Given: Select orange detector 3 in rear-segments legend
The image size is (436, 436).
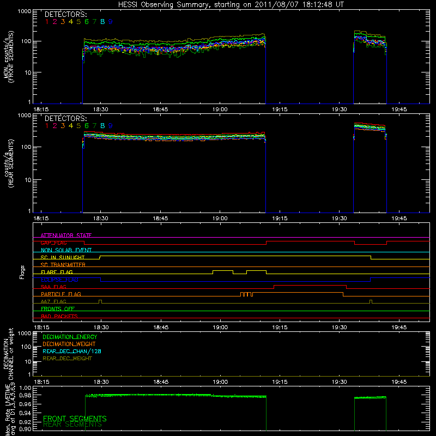Looking at the screenshot, I should (63, 126).
